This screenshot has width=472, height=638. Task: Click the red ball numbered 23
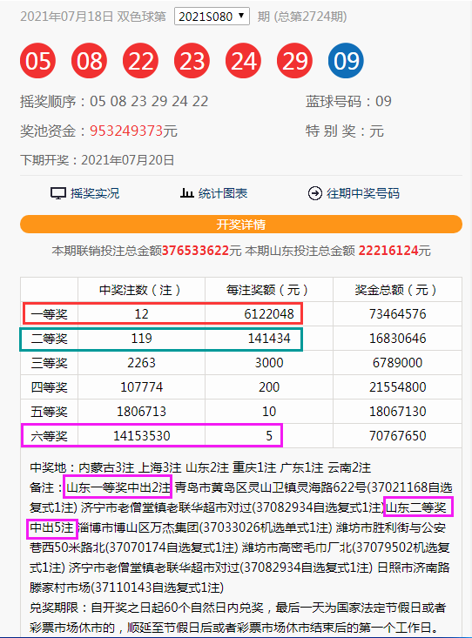(x=192, y=61)
